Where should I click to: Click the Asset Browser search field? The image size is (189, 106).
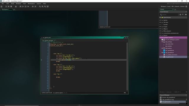click(170, 15)
